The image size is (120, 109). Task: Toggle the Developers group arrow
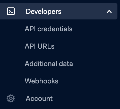[x=109, y=12]
